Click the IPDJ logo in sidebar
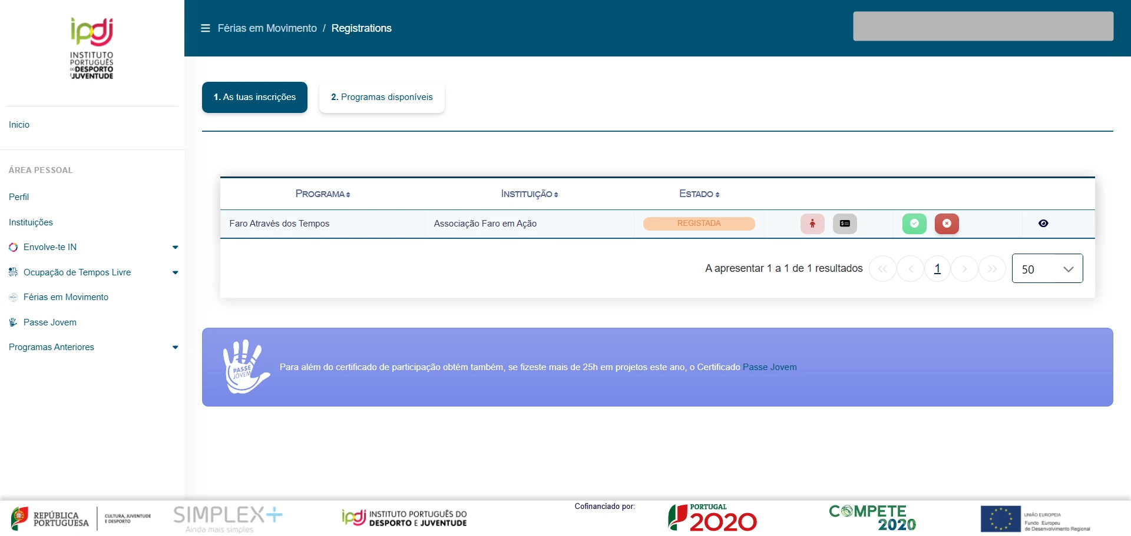Viewport: 1131px width, 536px height. tap(92, 48)
